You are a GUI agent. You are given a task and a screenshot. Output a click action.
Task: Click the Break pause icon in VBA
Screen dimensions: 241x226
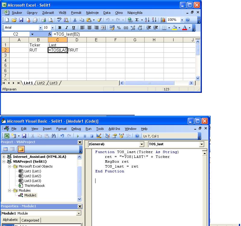(85, 136)
